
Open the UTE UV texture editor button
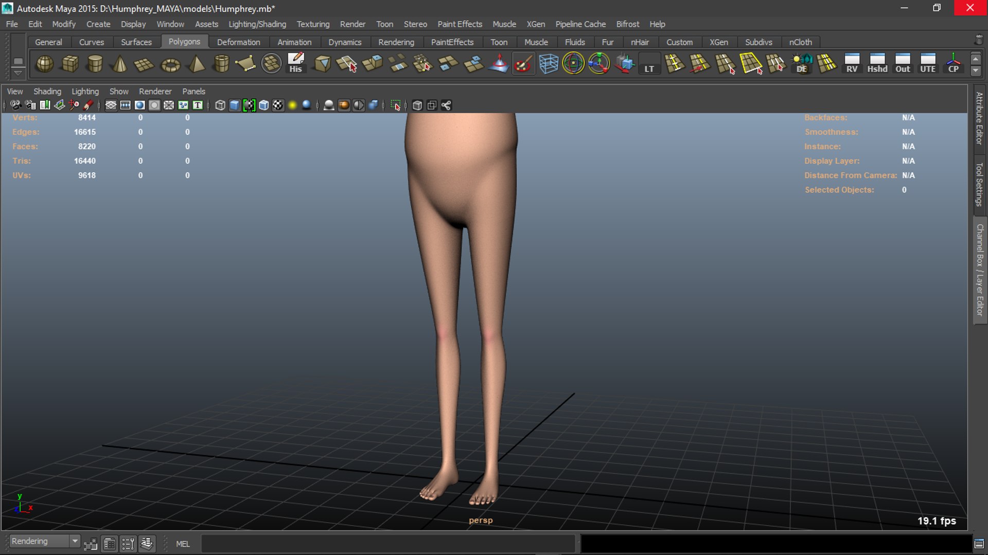[x=928, y=64]
